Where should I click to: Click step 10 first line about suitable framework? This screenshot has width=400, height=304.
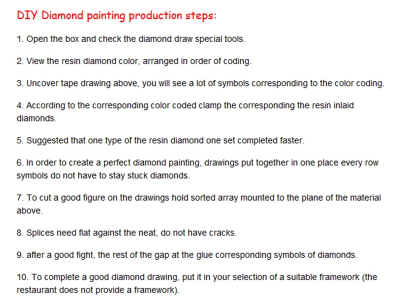[197, 277]
